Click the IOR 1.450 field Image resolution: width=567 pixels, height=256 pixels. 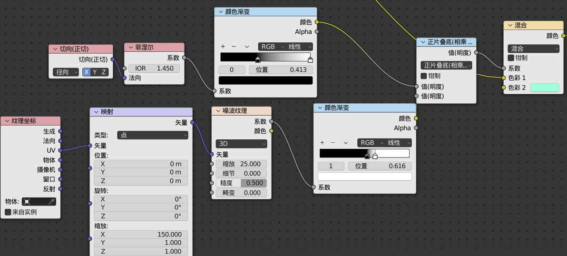154,69
